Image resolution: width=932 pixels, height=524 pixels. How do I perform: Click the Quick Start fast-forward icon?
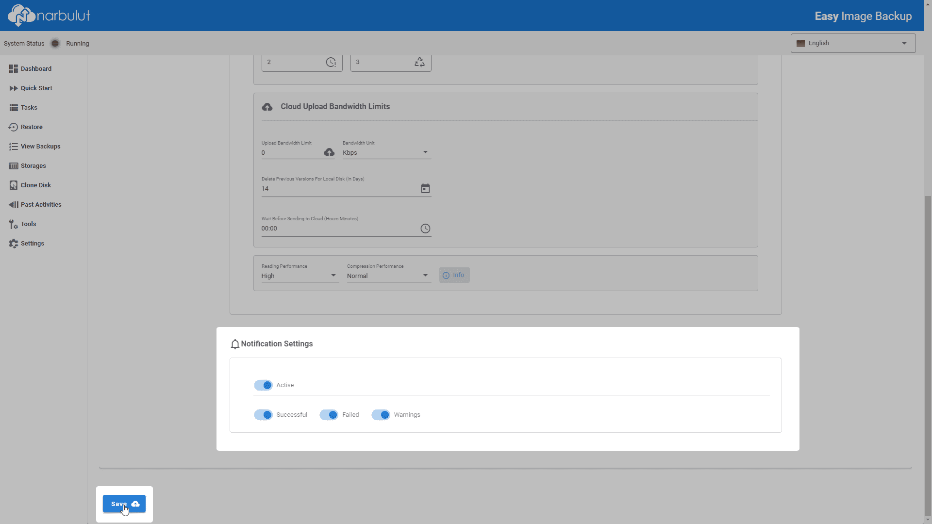[14, 88]
